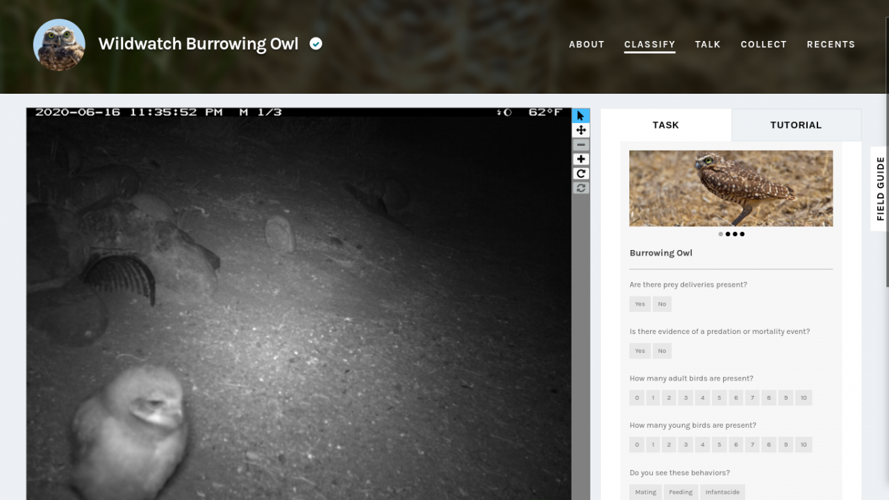Click the verified checkmark badge
Viewport: 889px width, 500px height.
click(x=316, y=44)
